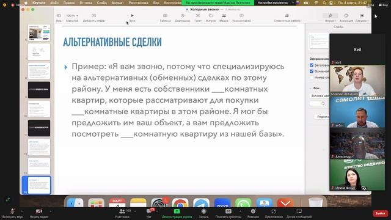Click Александр's video tile
Screen dimensions: 391x220
(x=357, y=144)
